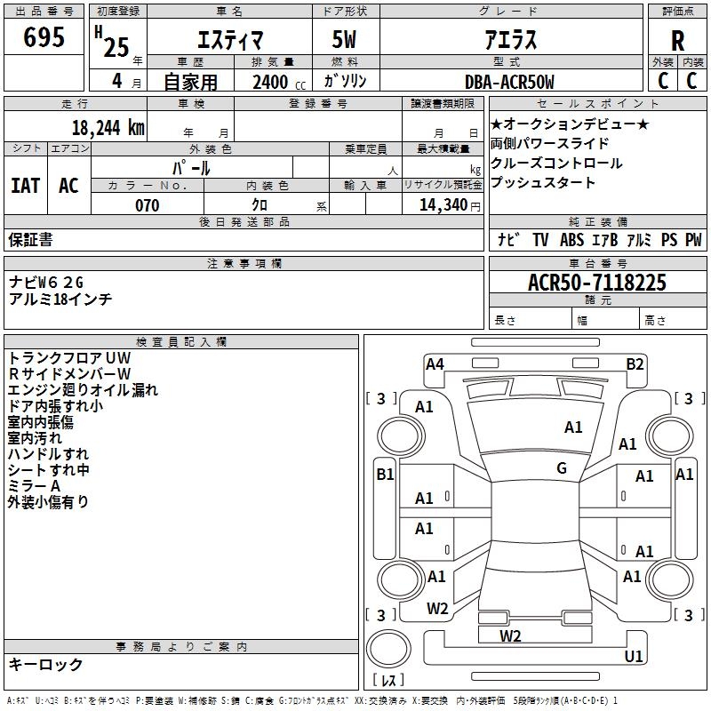This screenshot has height=711, width=711.
Task: Select the mileage 18,244 km
Action: (x=108, y=127)
